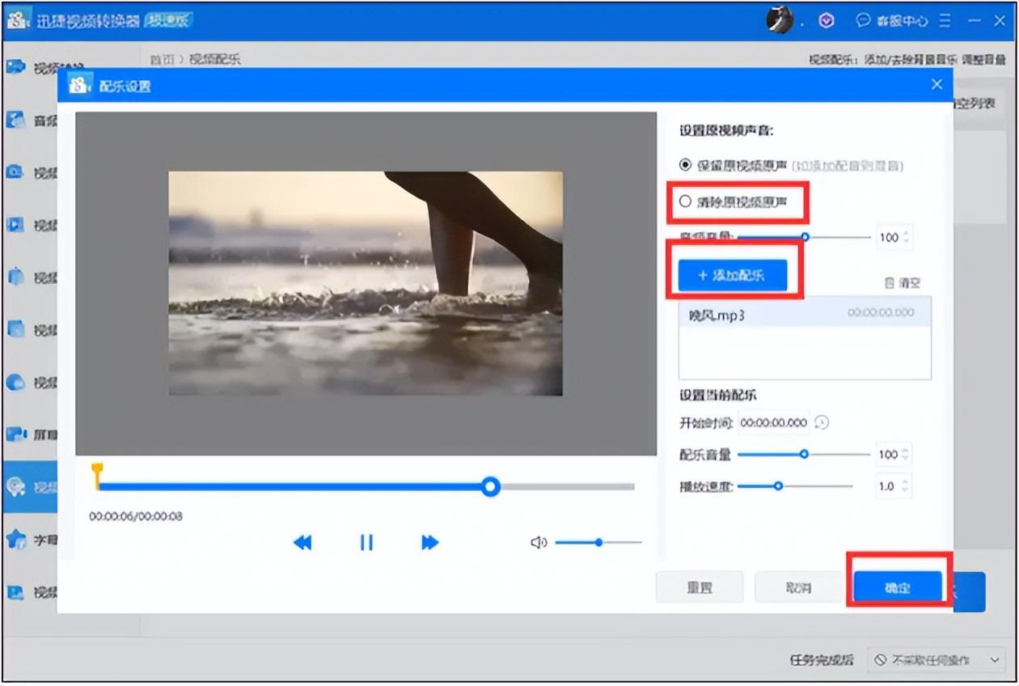Viewport: 1019px width, 686px height.
Task: Mute preview with the speaker icon
Action: 539,542
